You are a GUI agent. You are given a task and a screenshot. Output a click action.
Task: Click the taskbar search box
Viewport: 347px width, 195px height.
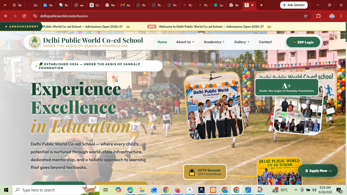(56, 190)
